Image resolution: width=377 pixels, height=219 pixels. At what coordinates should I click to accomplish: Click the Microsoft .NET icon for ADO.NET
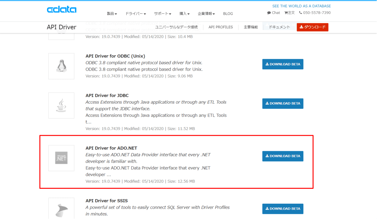coord(61,158)
